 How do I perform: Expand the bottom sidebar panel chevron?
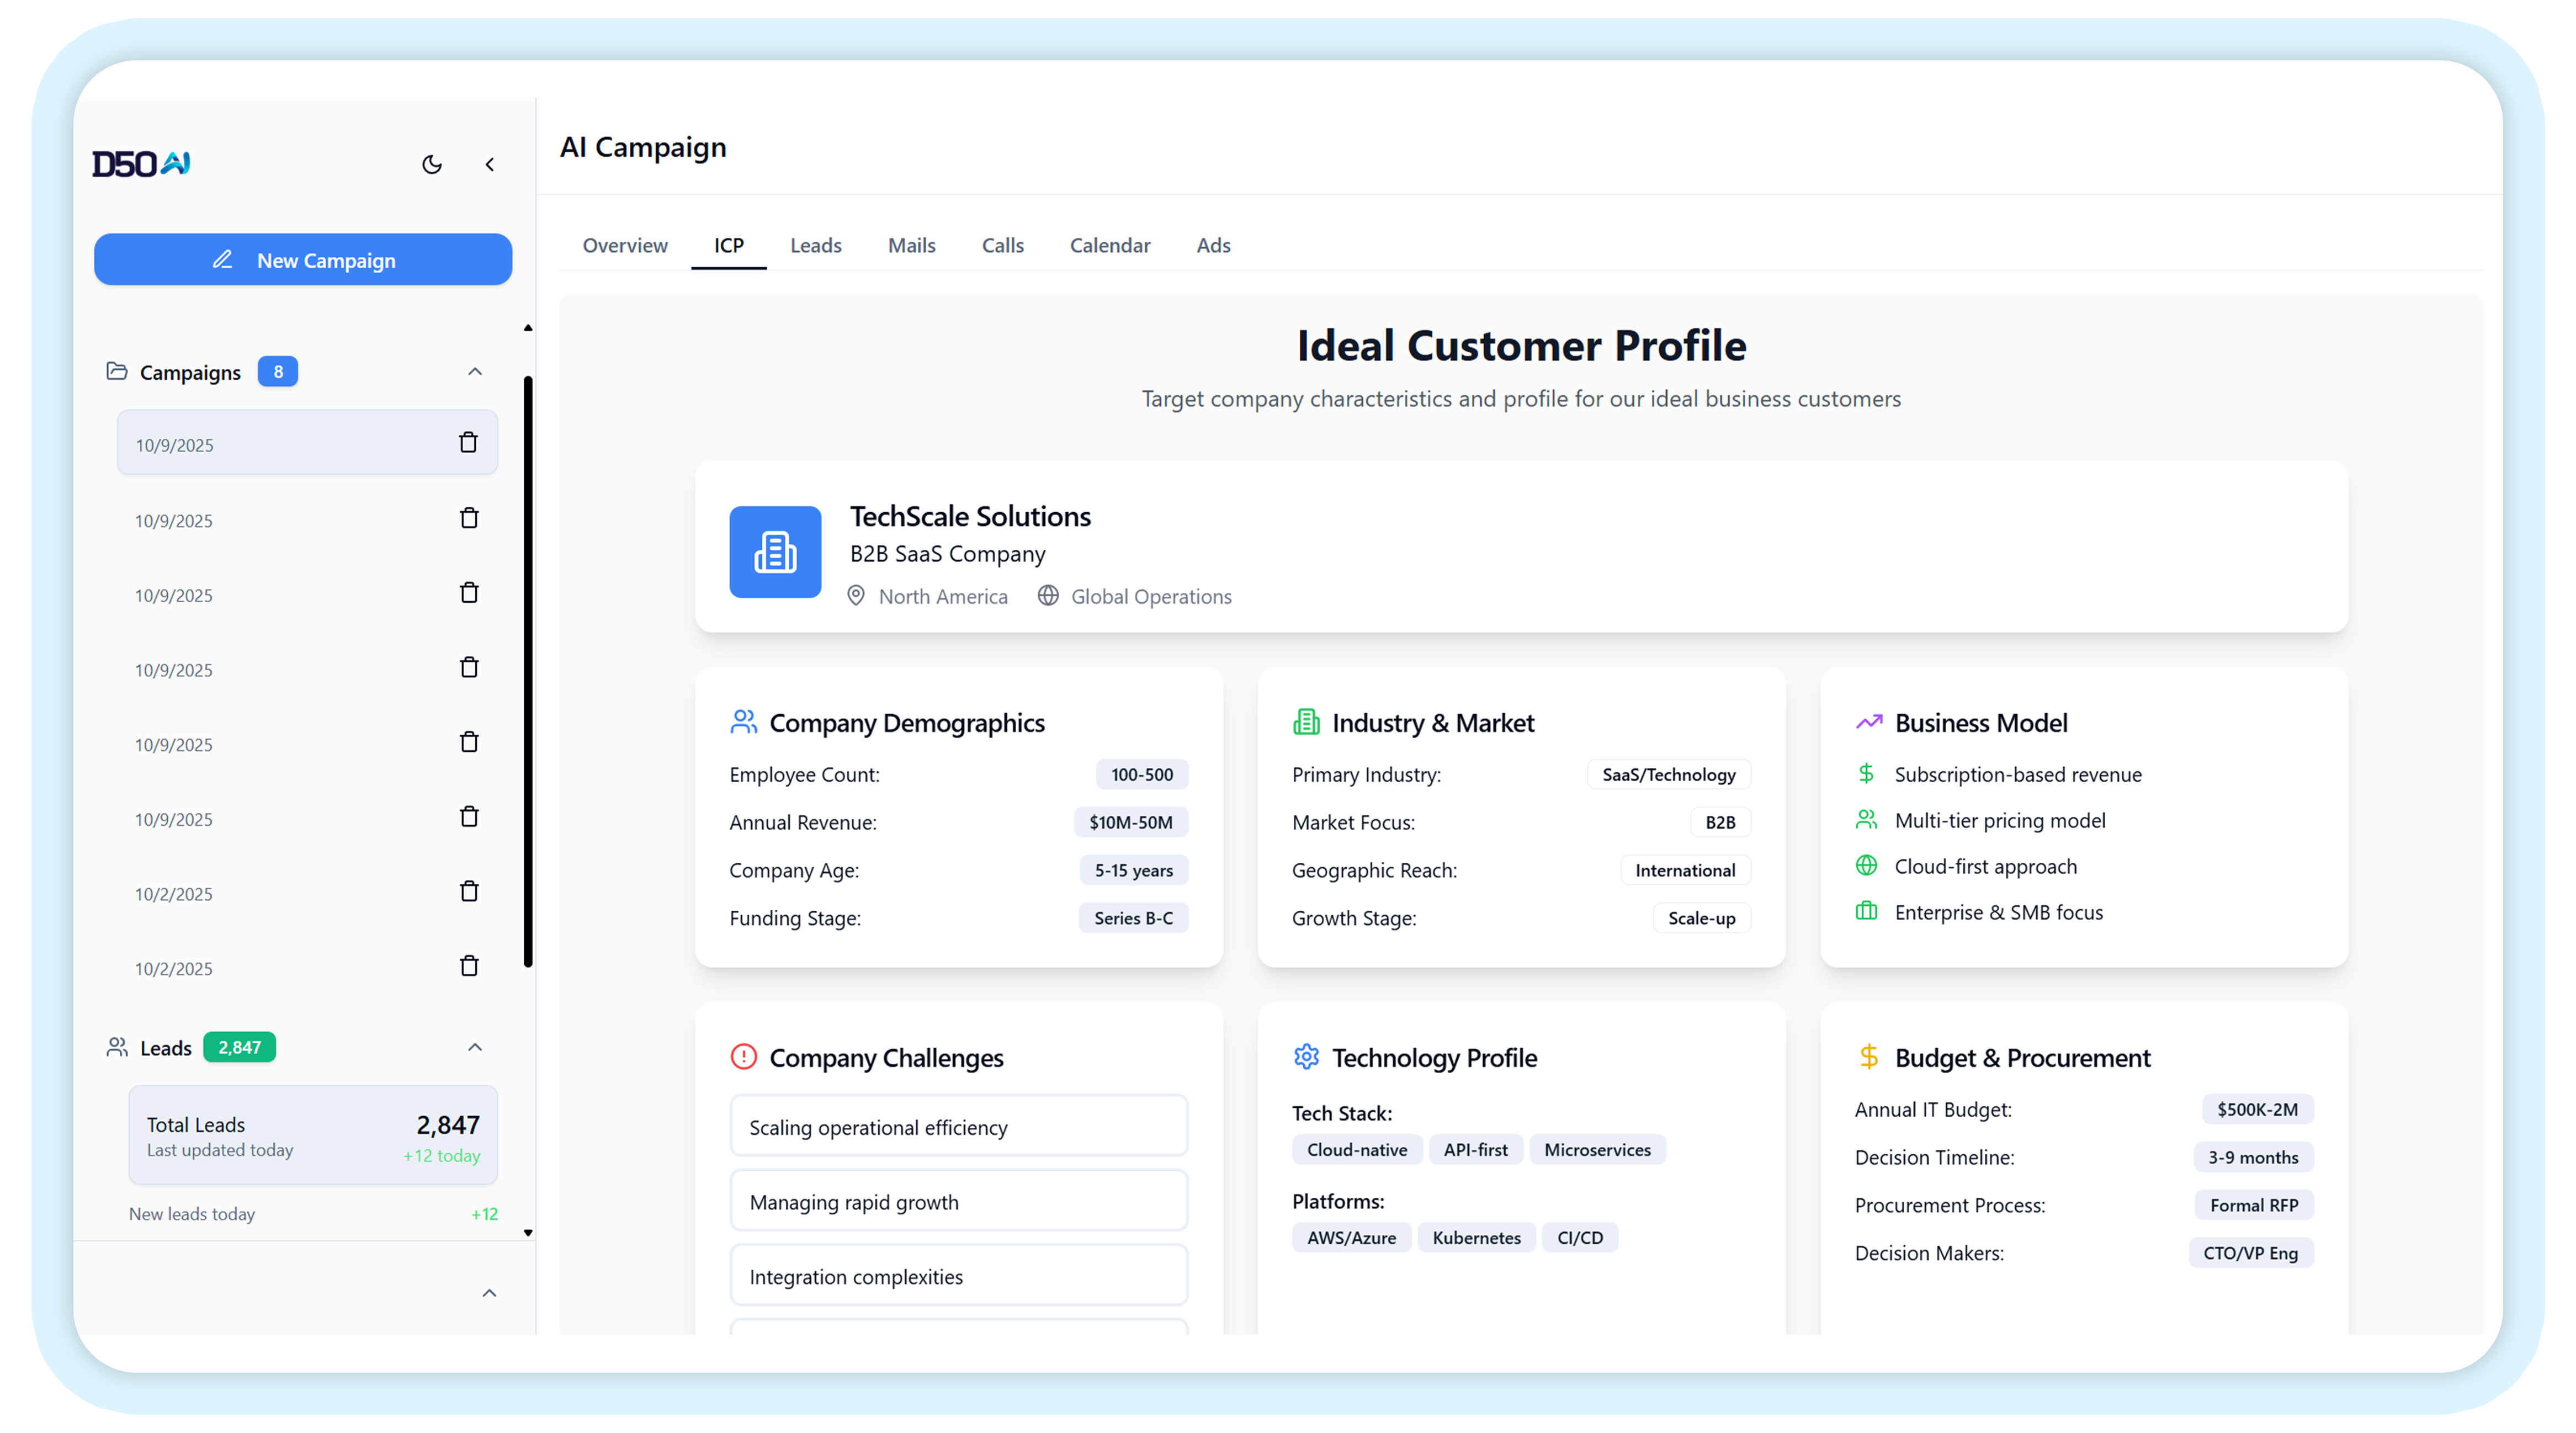(489, 1293)
